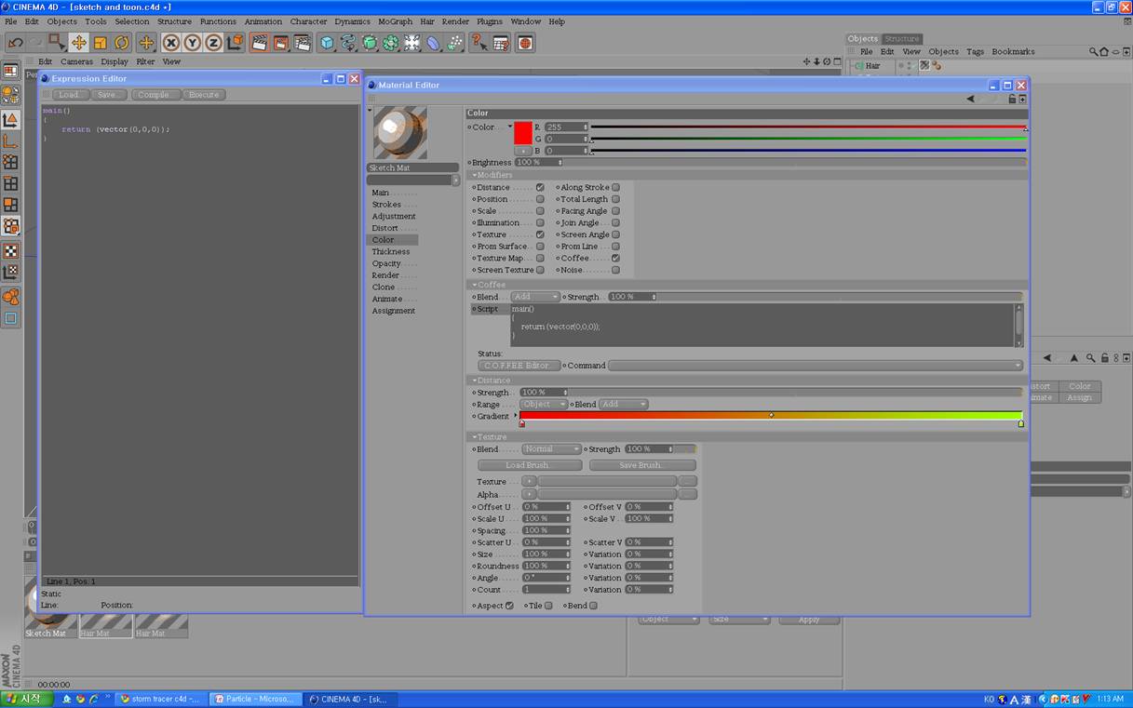Open the MoGraph menu

pos(396,21)
